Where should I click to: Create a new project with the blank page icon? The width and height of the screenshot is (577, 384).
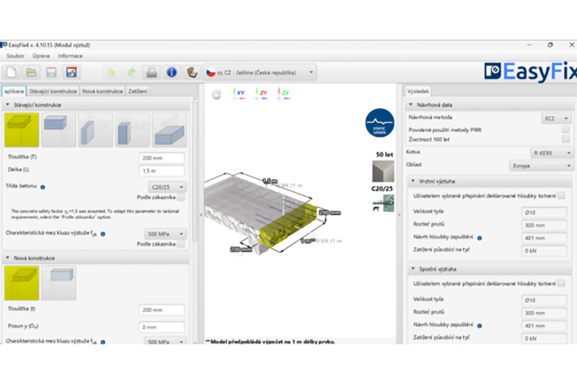coord(12,72)
